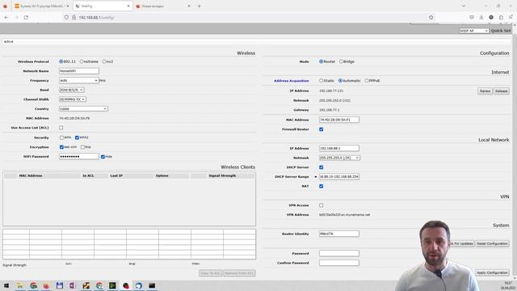Click the Network Name input field
Image resolution: width=517 pixels, height=291 pixels.
pyautogui.click(x=79, y=71)
